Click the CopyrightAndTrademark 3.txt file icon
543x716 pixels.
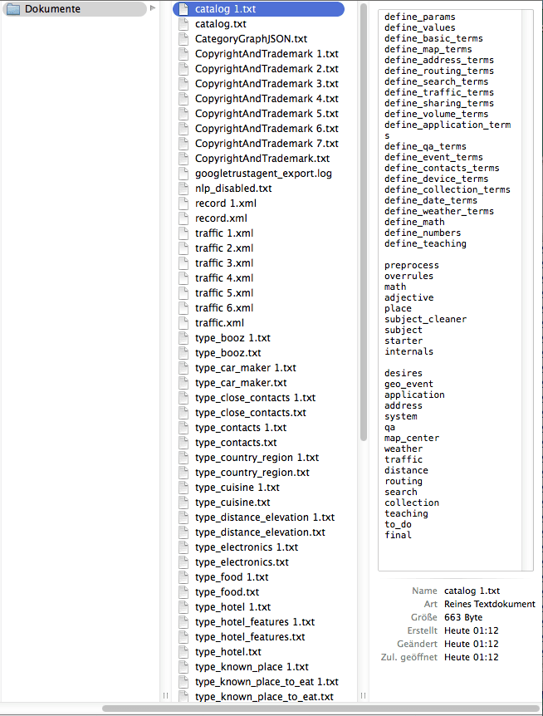pos(183,84)
